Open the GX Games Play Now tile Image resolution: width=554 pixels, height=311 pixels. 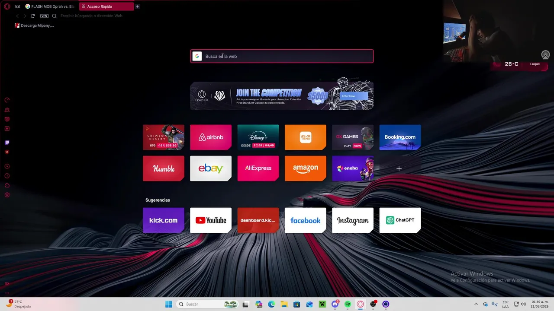pyautogui.click(x=353, y=137)
